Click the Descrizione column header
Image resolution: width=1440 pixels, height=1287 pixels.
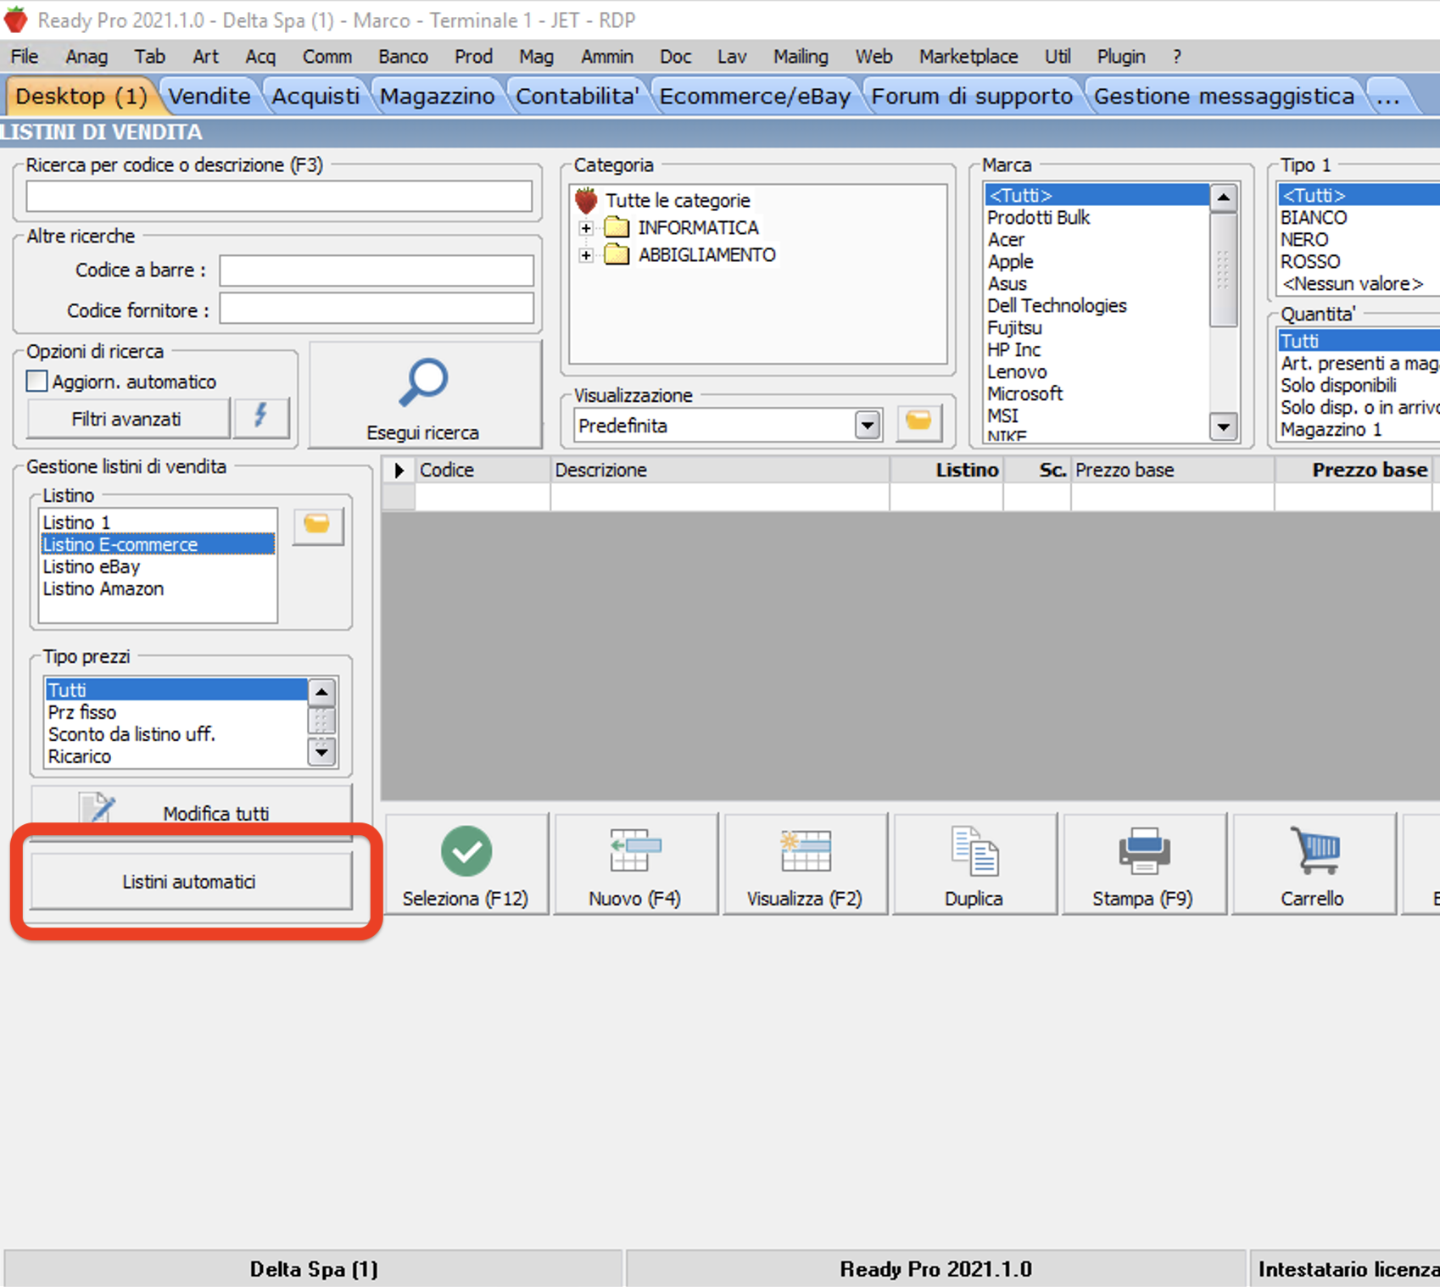coord(720,471)
